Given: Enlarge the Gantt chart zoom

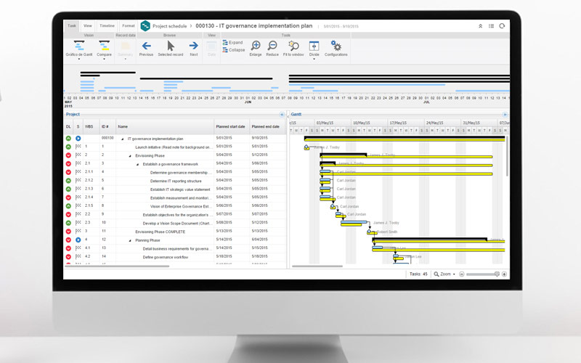Looking at the screenshot, I should tap(256, 46).
